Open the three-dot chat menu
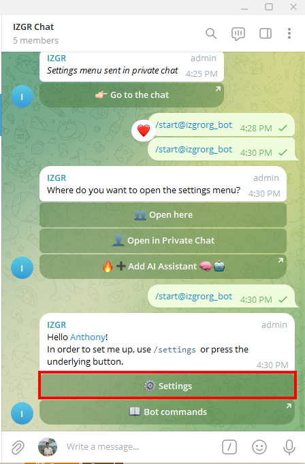The image size is (305, 464). 289,33
